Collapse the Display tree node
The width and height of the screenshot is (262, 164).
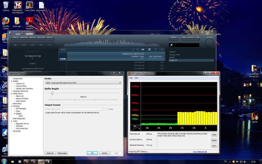(x=12, y=81)
